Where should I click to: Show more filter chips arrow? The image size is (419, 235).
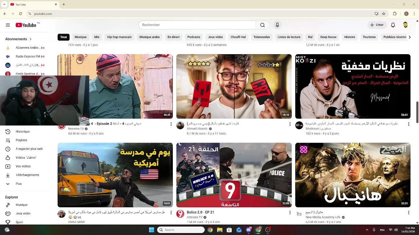[x=410, y=37]
